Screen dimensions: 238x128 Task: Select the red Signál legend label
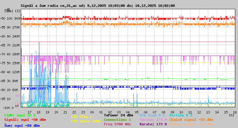25,120
